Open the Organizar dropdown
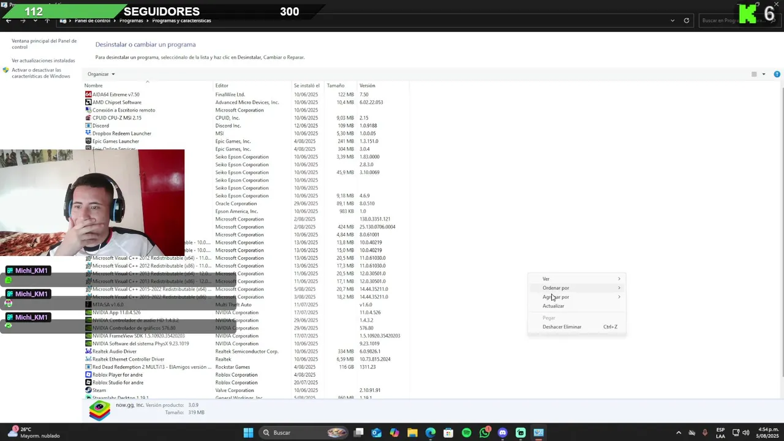This screenshot has width=784, height=441. 101,74
